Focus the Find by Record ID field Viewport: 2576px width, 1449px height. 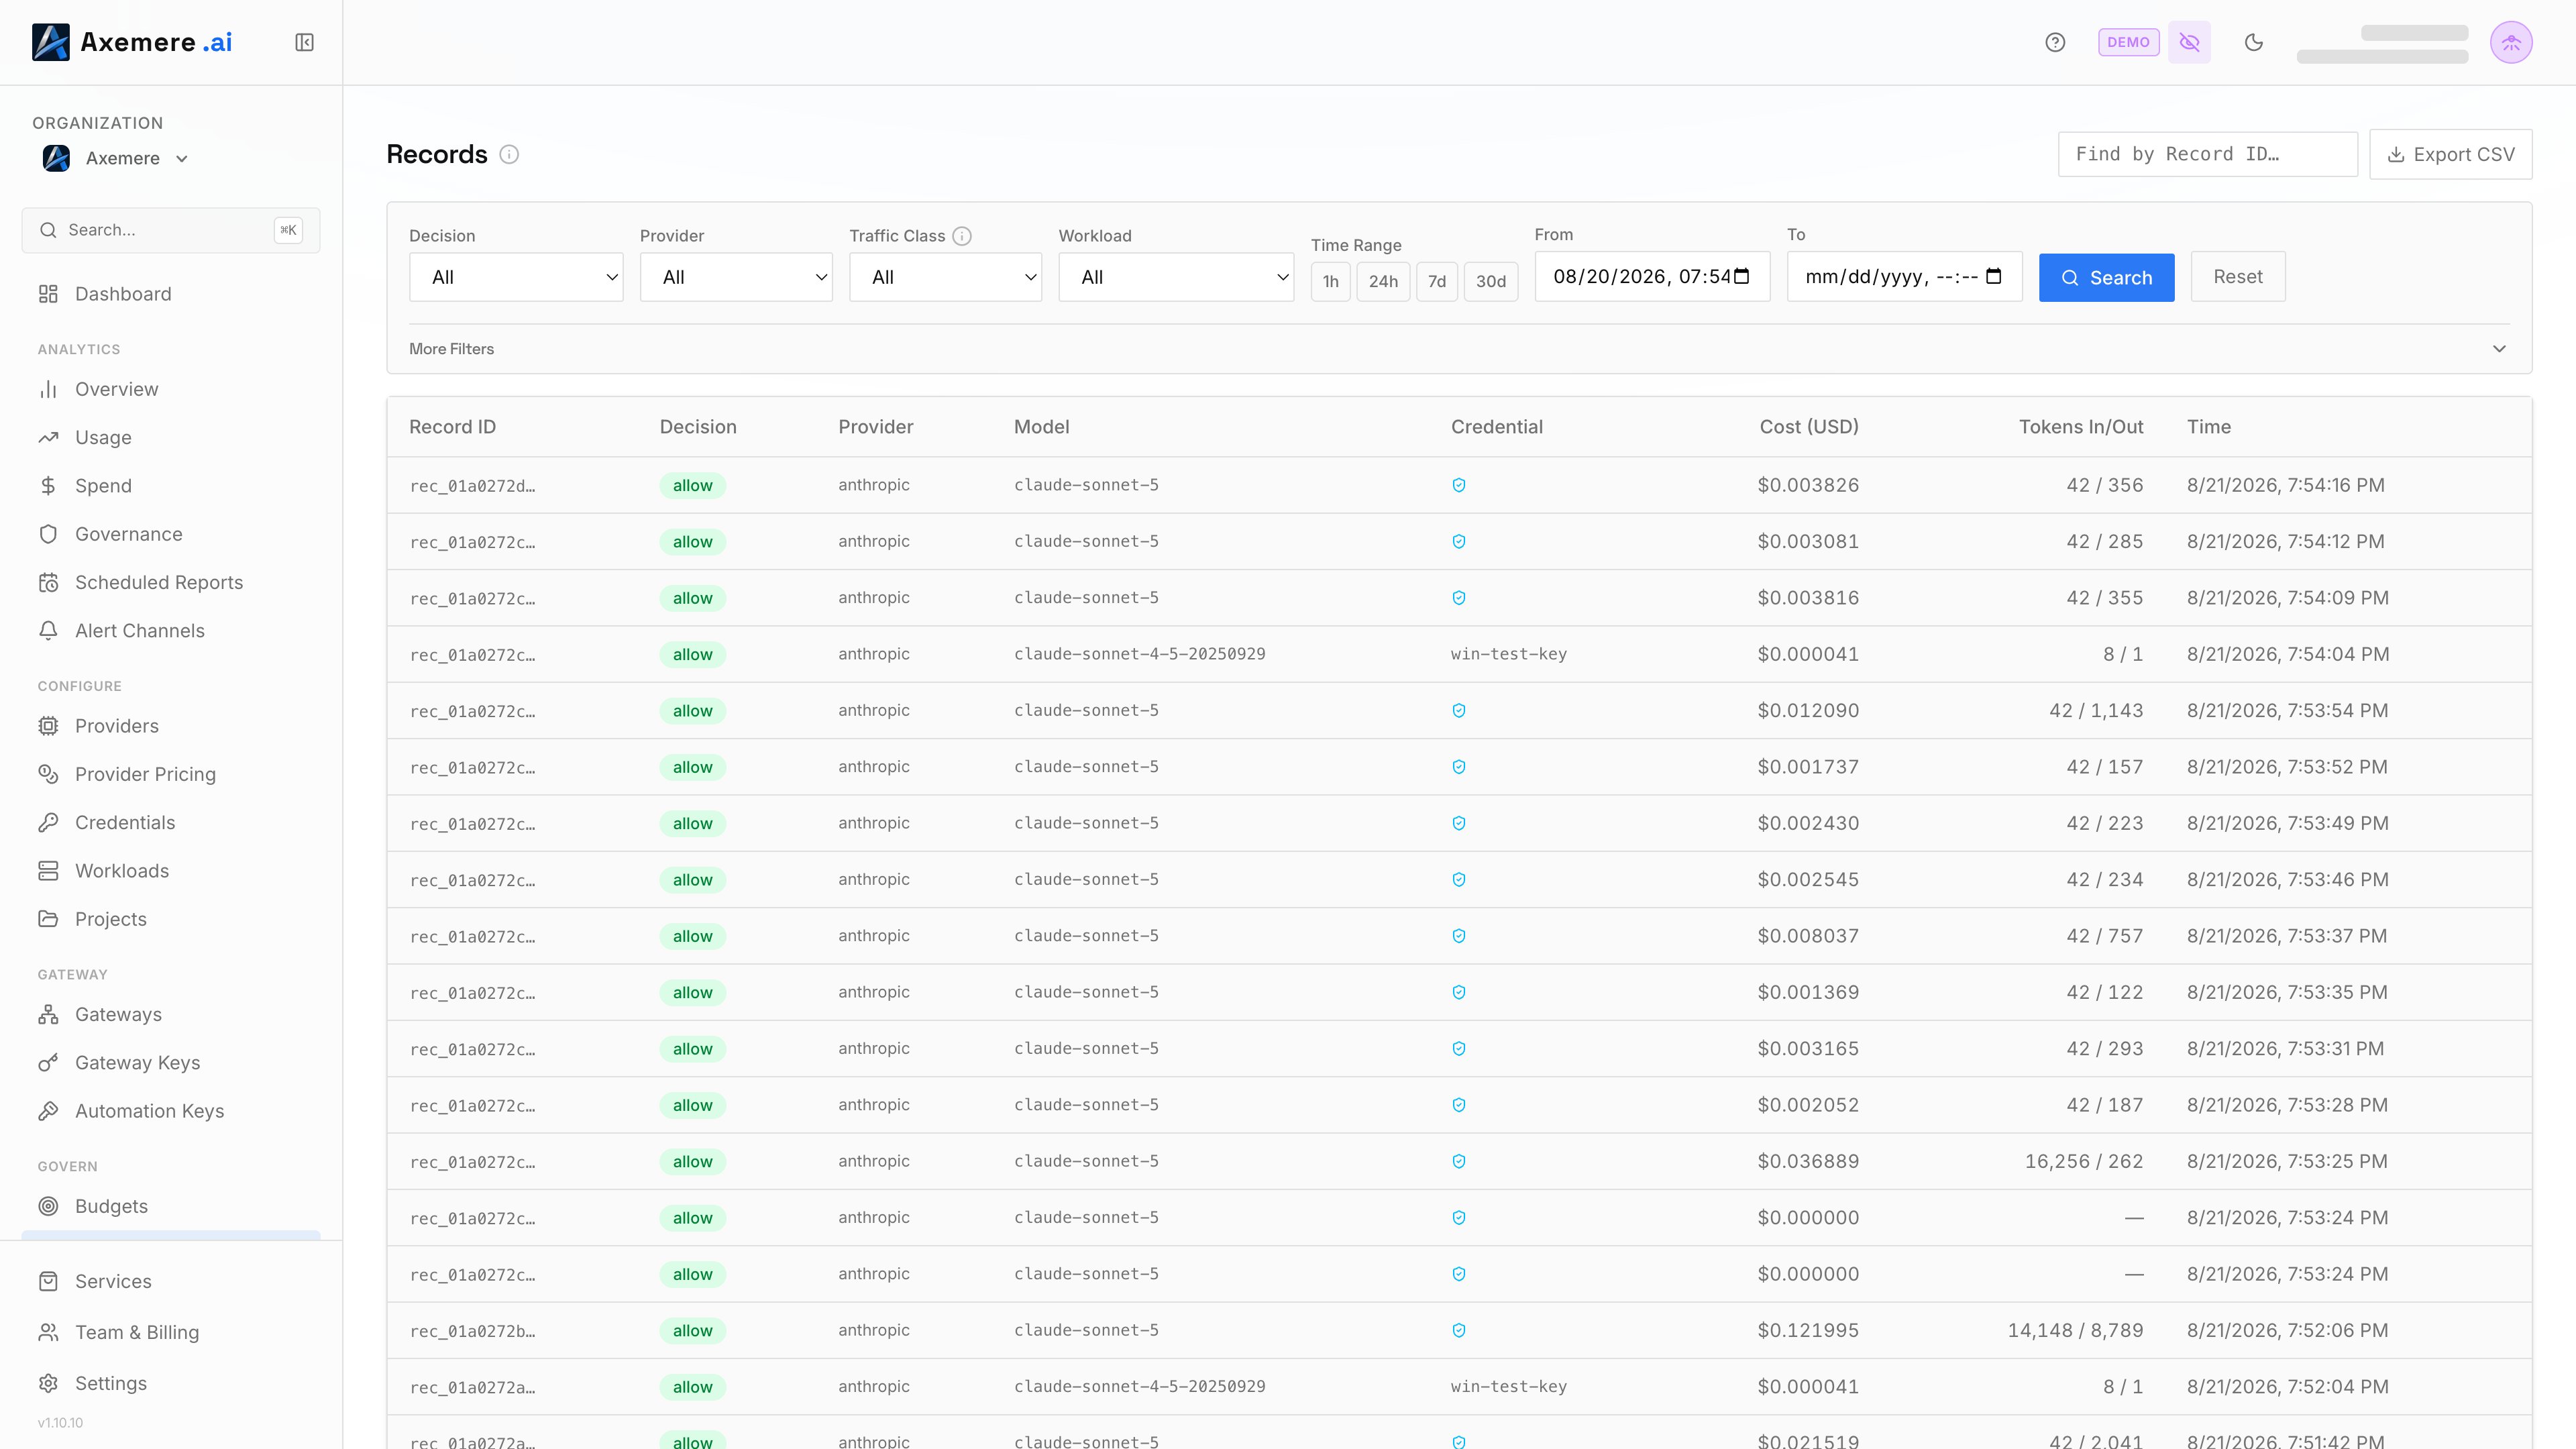2207,154
